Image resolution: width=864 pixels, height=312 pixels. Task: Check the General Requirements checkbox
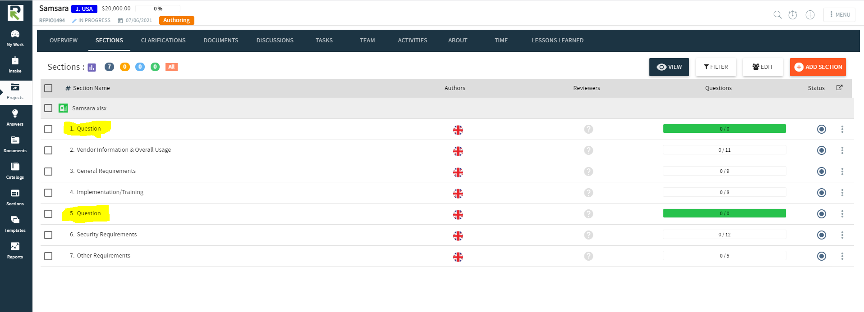click(48, 172)
